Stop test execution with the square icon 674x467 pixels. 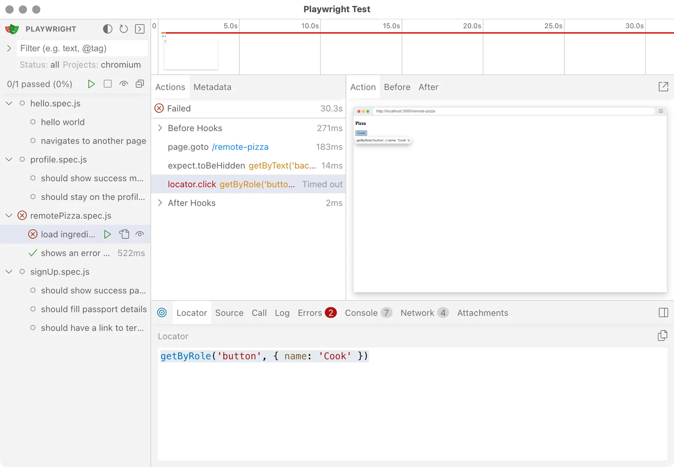[107, 84]
